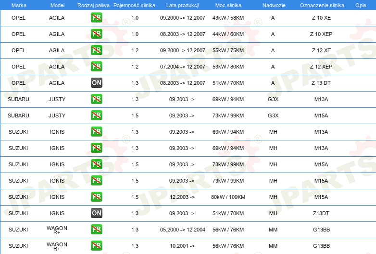Click M15A engine code in Subaru Justy row
Viewport: 376px width, 254px height.
pyautogui.click(x=321, y=115)
